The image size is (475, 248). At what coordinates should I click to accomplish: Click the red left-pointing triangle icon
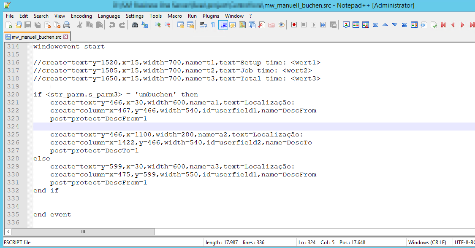pyautogui.click(x=453, y=25)
